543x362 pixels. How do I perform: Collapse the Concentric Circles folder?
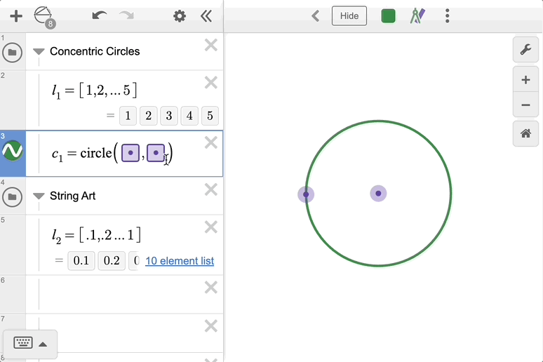tap(39, 52)
